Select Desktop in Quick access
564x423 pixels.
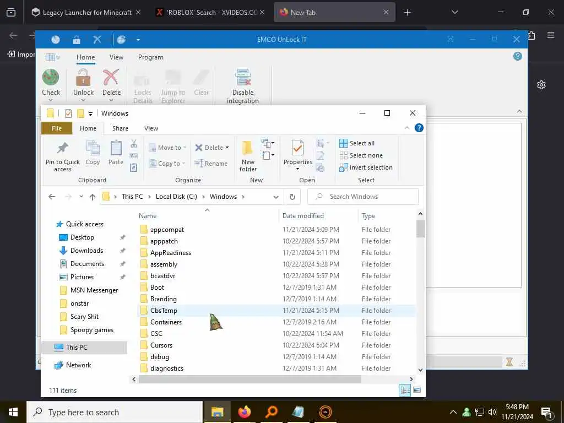point(82,237)
